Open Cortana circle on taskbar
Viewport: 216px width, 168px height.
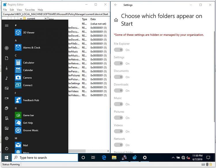83,158
